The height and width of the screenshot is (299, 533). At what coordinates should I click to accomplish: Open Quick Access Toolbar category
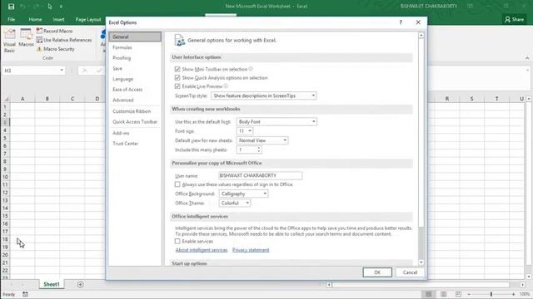(x=135, y=122)
